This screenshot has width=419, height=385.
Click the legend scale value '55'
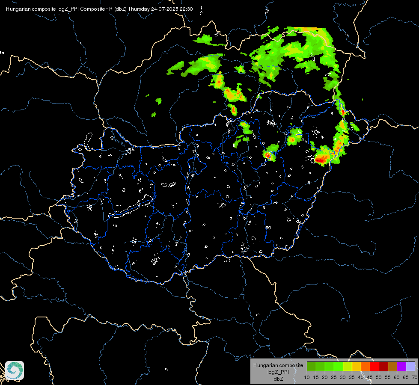[388, 378]
